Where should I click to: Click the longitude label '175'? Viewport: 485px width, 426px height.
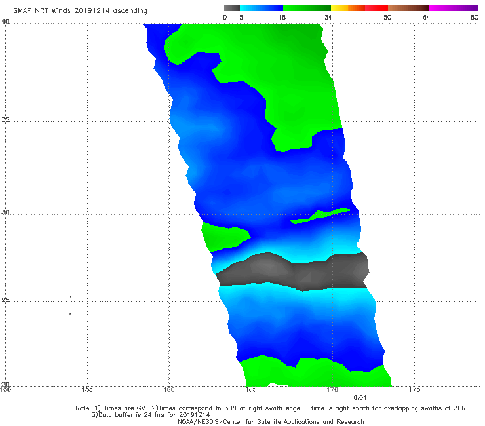pos(414,389)
